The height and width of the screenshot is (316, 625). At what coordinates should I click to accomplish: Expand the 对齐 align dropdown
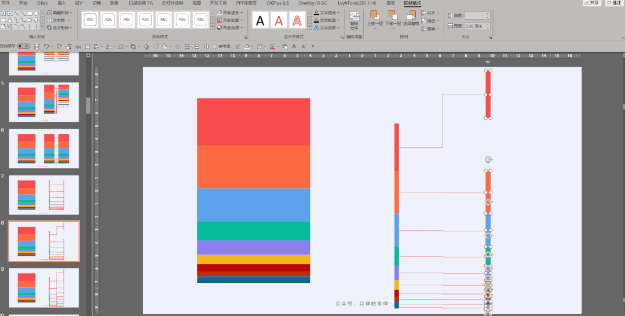tap(430, 13)
